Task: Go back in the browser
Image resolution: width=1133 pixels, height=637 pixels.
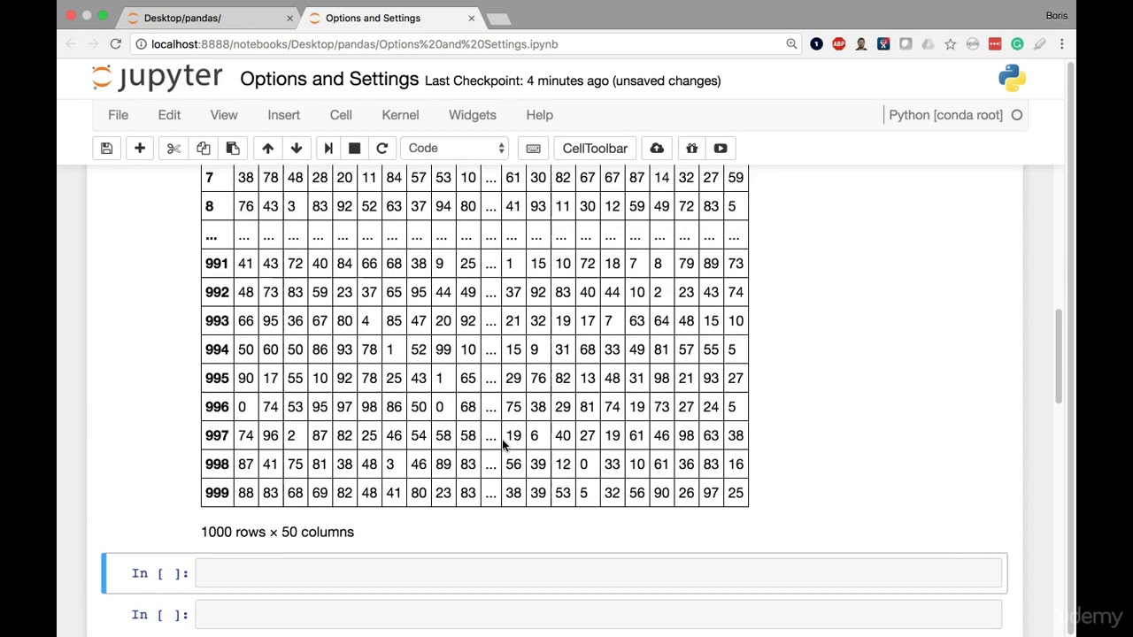Action: 71,44
